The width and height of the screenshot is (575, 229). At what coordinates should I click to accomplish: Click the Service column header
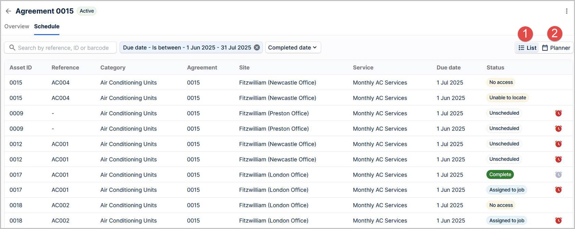tap(363, 67)
